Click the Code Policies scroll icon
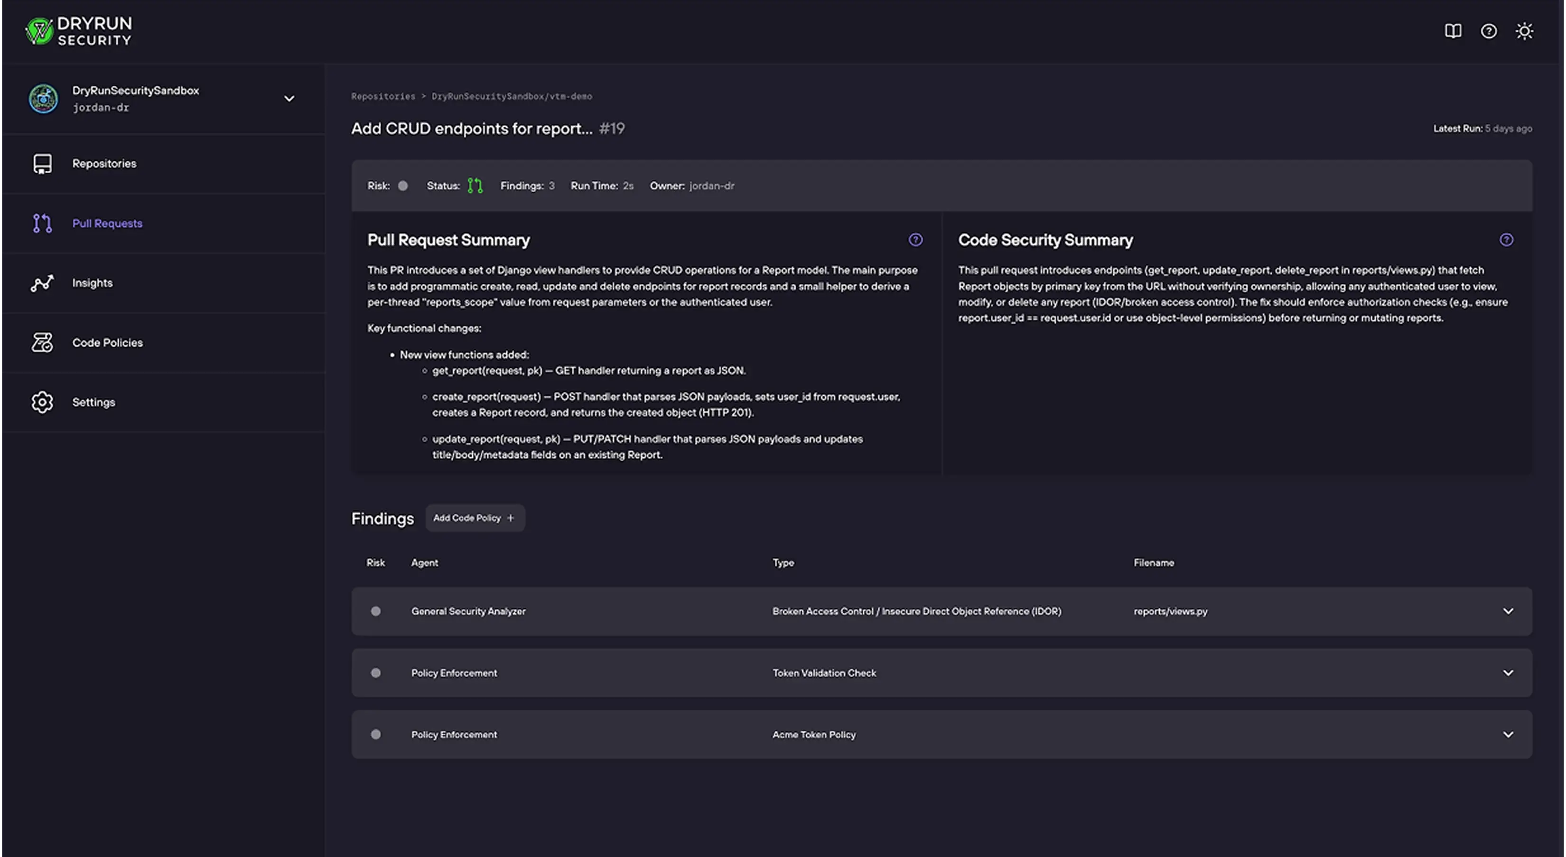Image resolution: width=1566 pixels, height=857 pixels. 43,343
